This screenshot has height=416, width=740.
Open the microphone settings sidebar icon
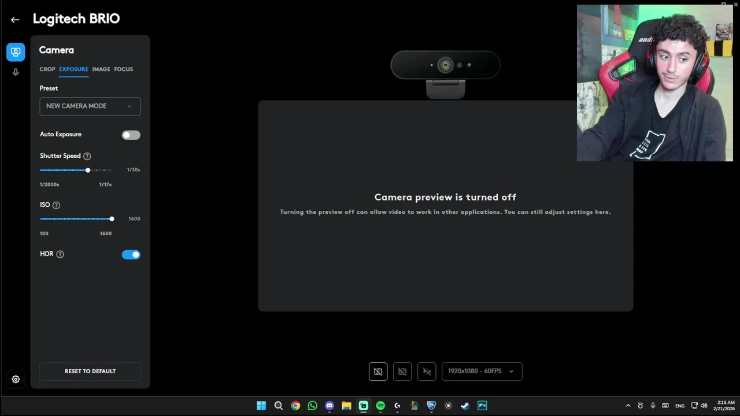(x=16, y=72)
